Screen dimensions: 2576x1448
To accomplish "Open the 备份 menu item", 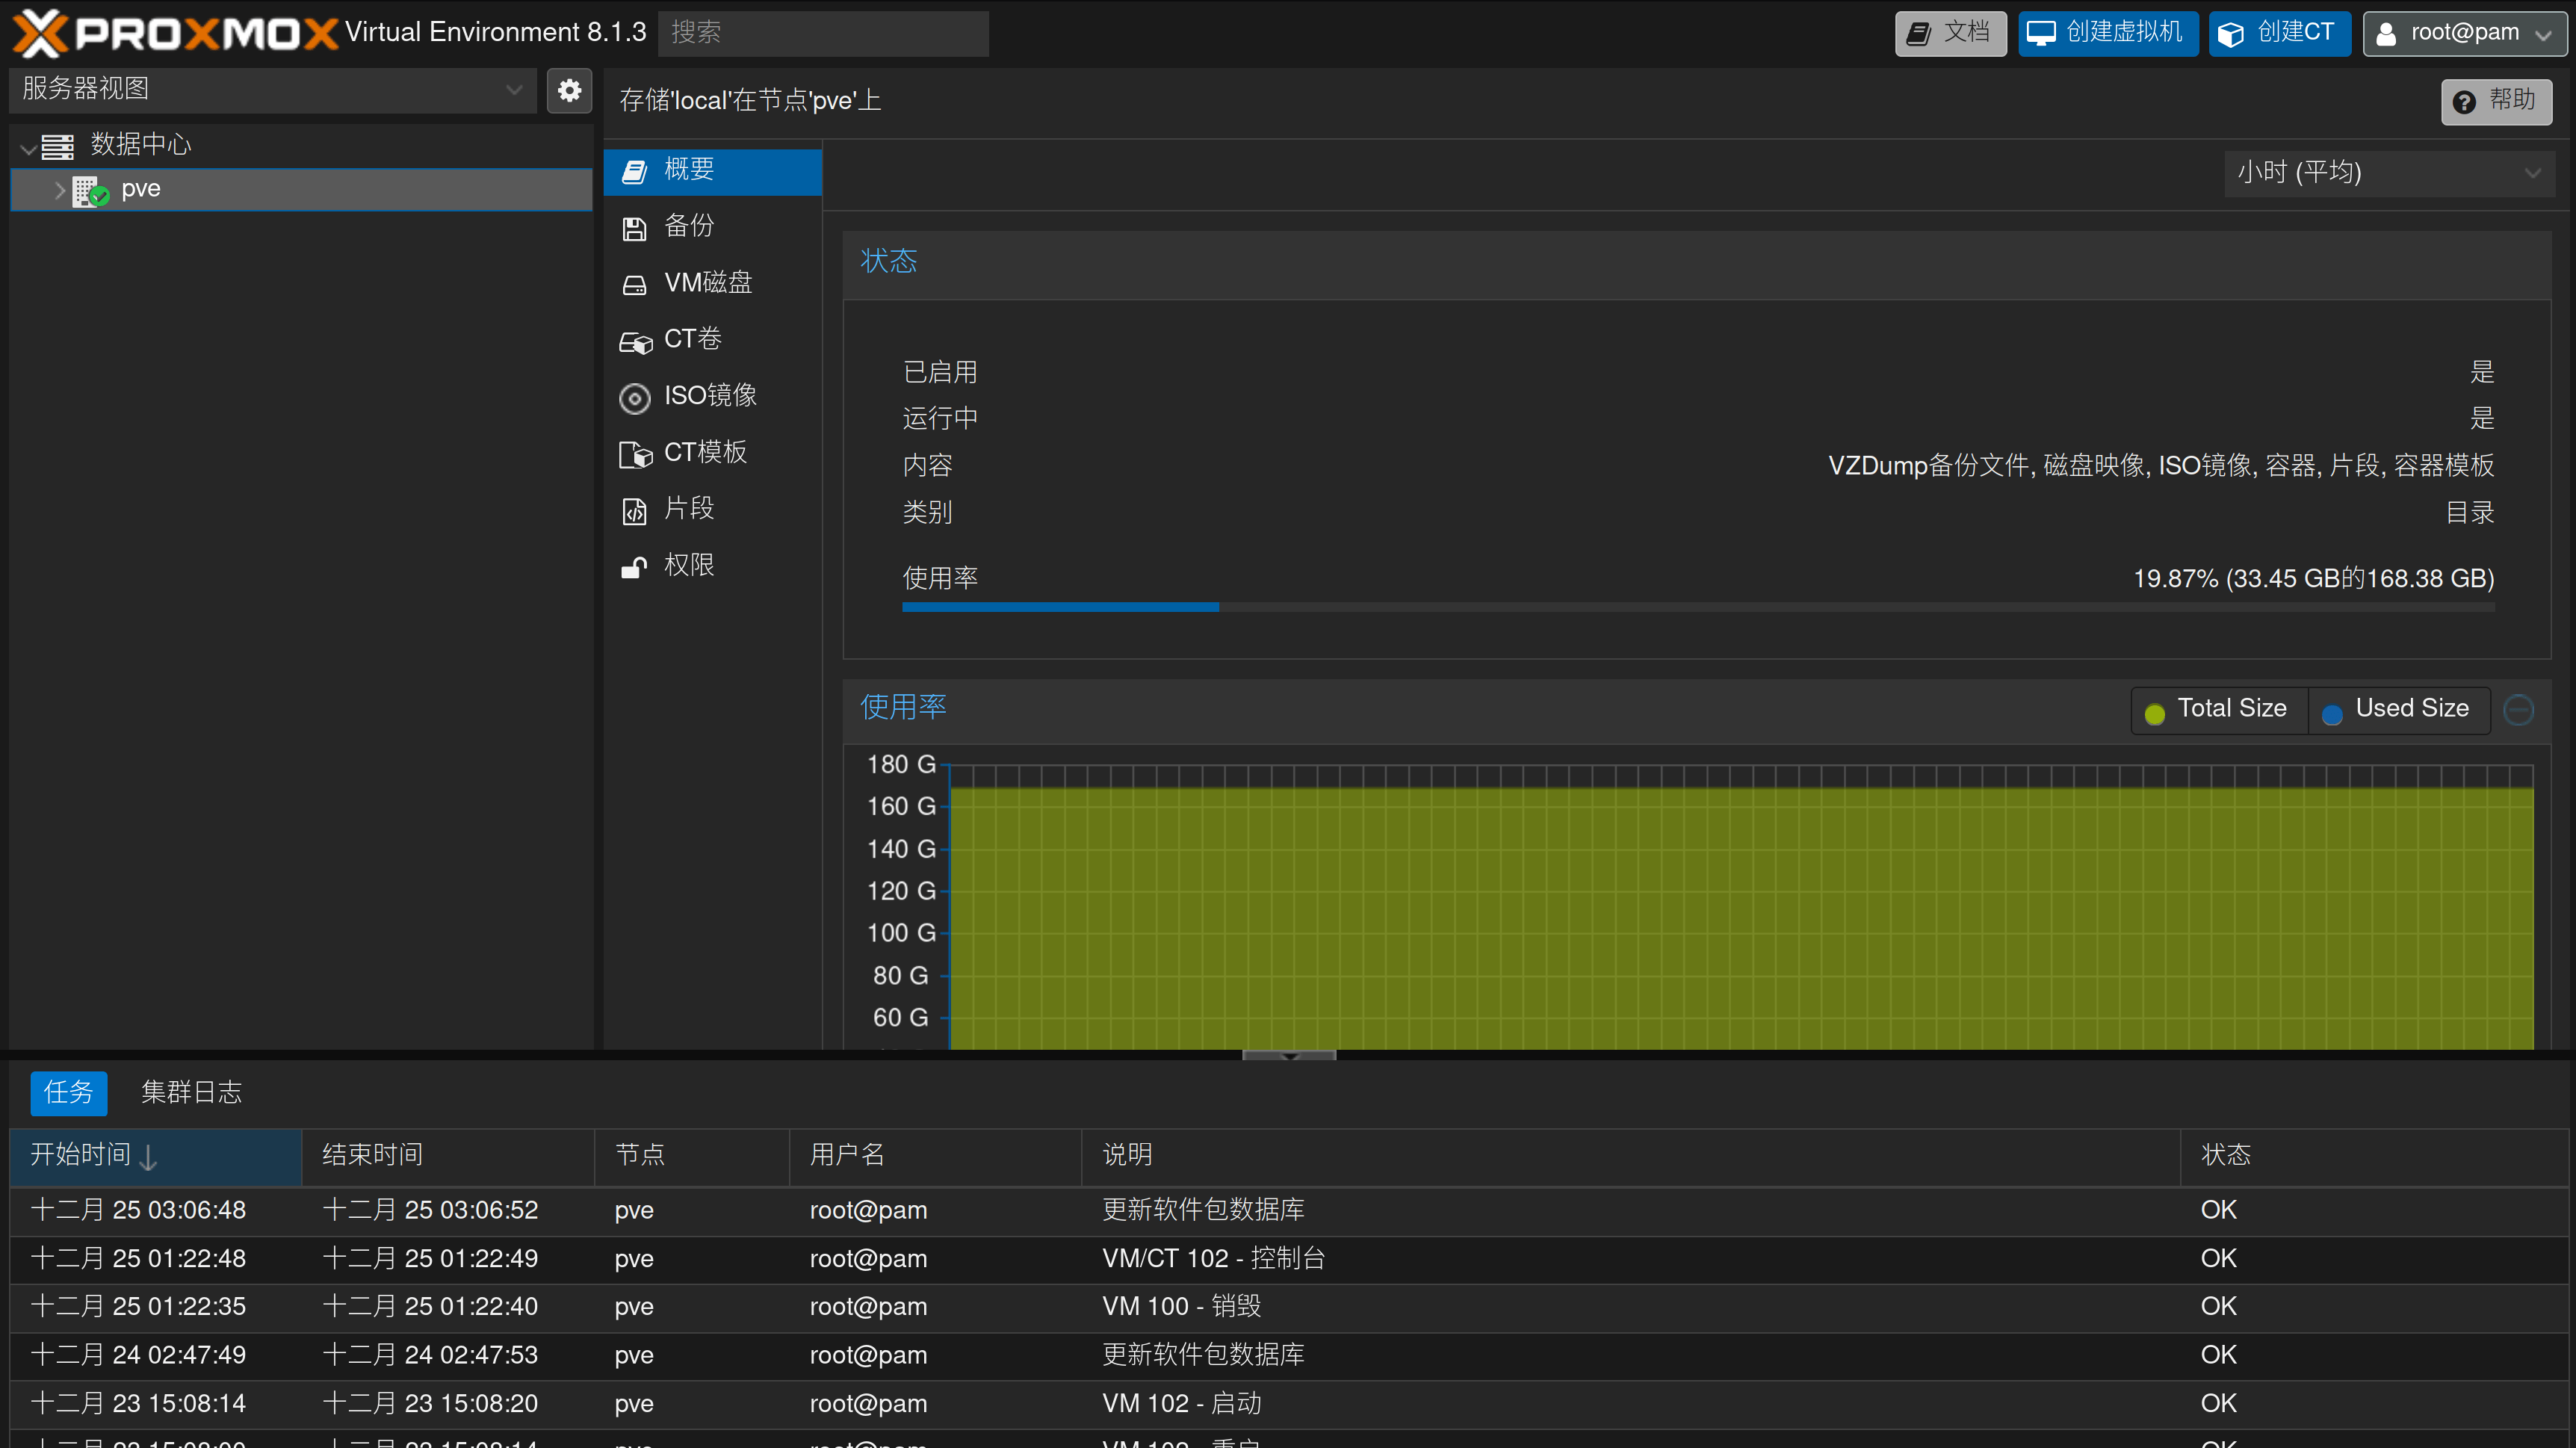I will (x=712, y=227).
